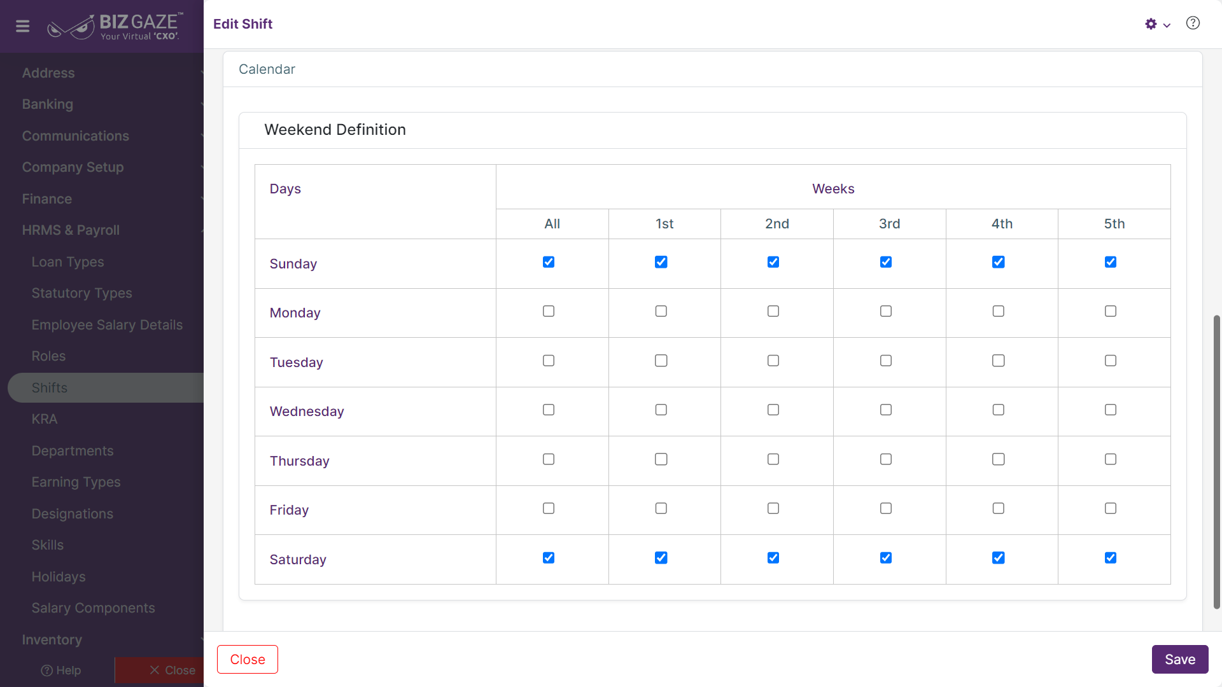The image size is (1222, 687).
Task: Check Thursday 5th week checkbox
Action: (1111, 459)
